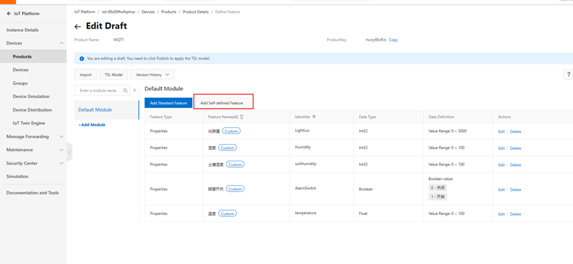The width and height of the screenshot is (573, 264).
Task: Open Instance Details in sidebar
Action: click(x=23, y=30)
